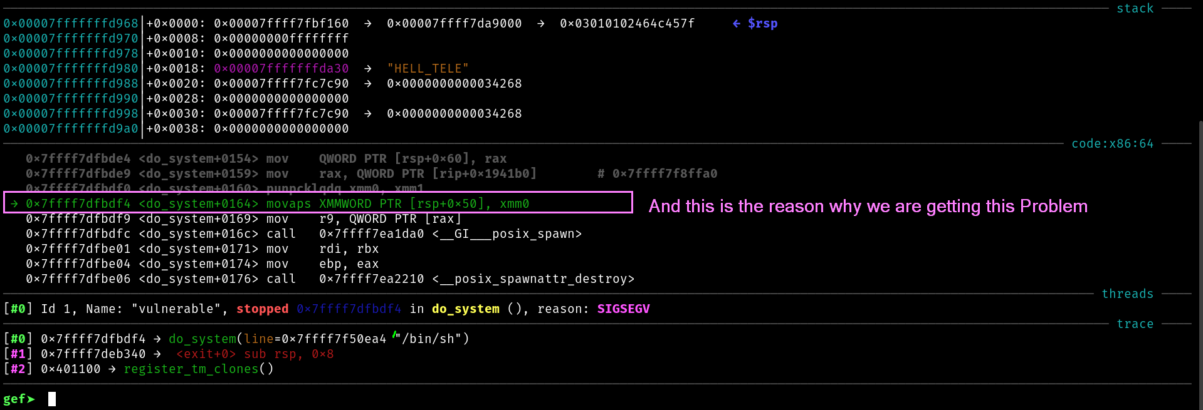Click the purple address 0x00007fffffffda30
The height and width of the screenshot is (410, 1203).
coord(281,69)
